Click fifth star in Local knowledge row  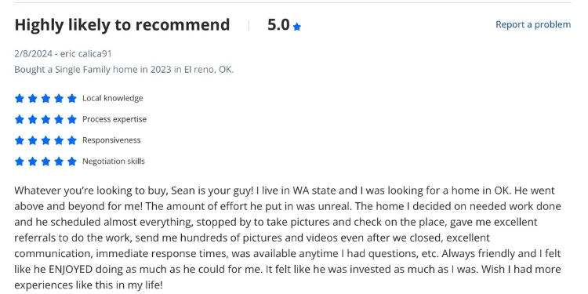coord(72,98)
